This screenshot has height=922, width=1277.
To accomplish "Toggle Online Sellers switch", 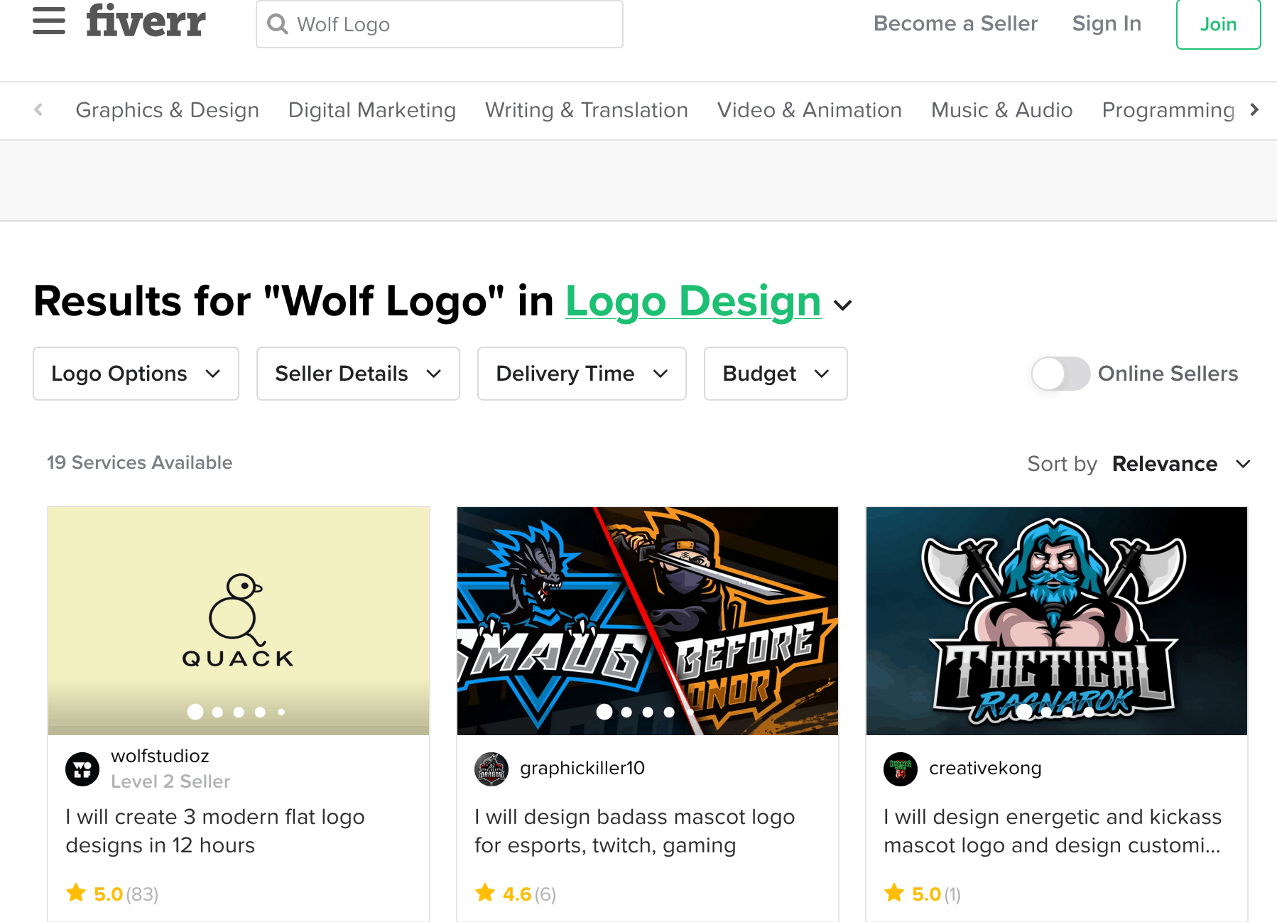I will coord(1060,374).
